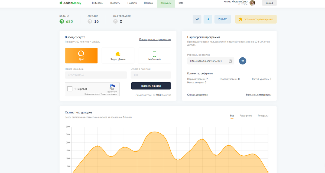
Task: Click the AddonMoney logo
Action: [x=70, y=3]
